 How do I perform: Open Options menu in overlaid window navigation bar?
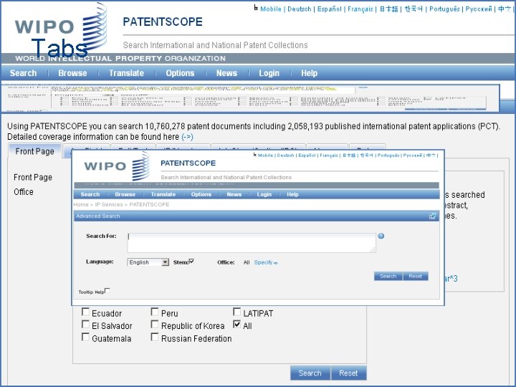tap(201, 194)
